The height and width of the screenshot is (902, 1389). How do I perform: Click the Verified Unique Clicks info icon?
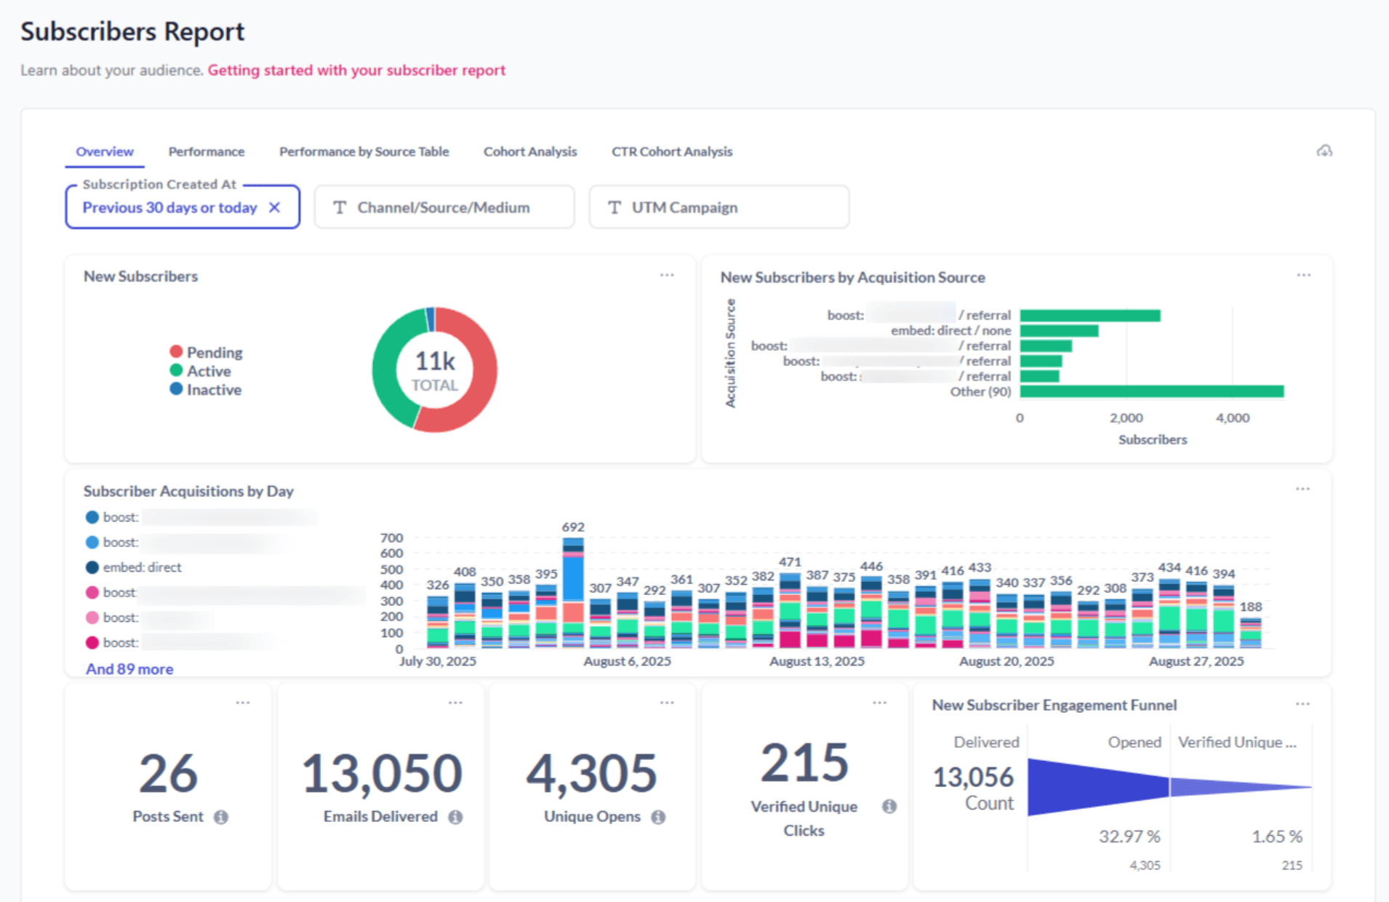pos(889,806)
